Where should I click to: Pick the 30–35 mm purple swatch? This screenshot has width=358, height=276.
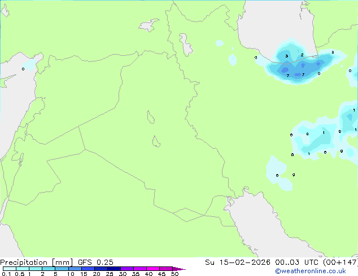(127, 269)
